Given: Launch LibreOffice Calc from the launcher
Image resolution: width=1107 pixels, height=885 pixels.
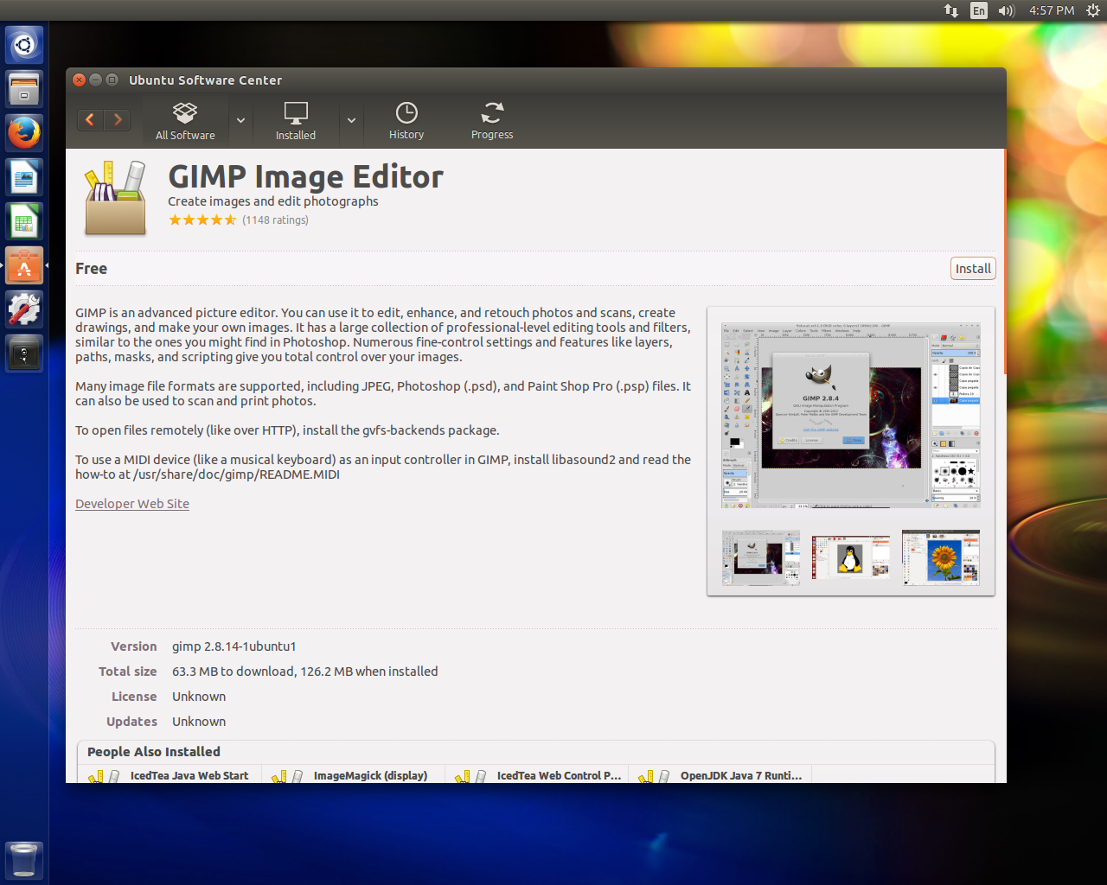Looking at the screenshot, I should (x=24, y=221).
